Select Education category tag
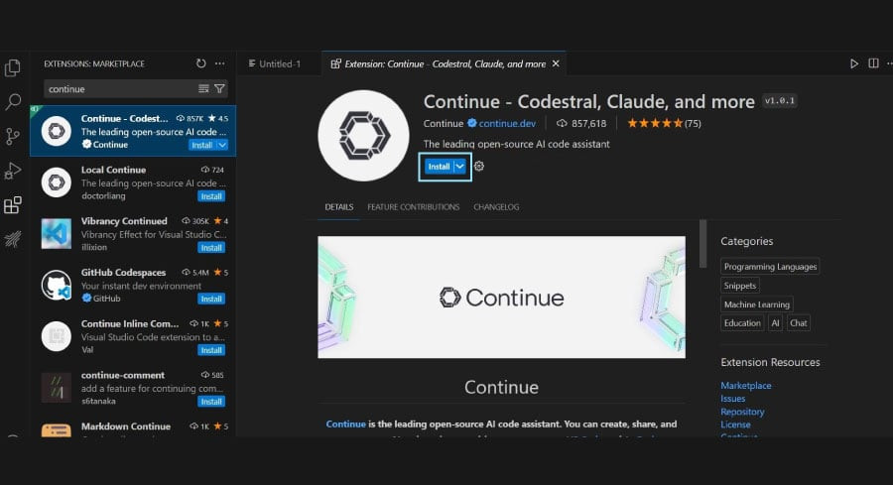Screen dimensions: 893x485 (742, 322)
